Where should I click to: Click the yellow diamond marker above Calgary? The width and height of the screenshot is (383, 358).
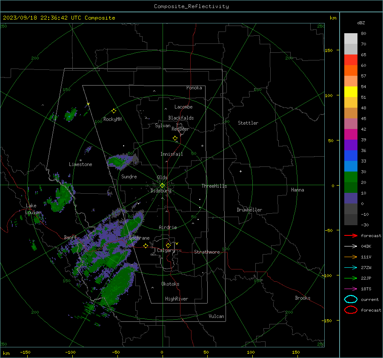(168, 245)
